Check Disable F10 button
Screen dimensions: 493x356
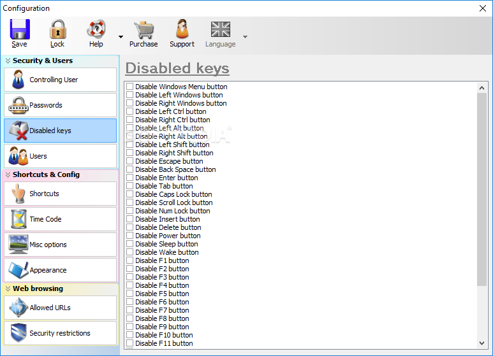130,334
